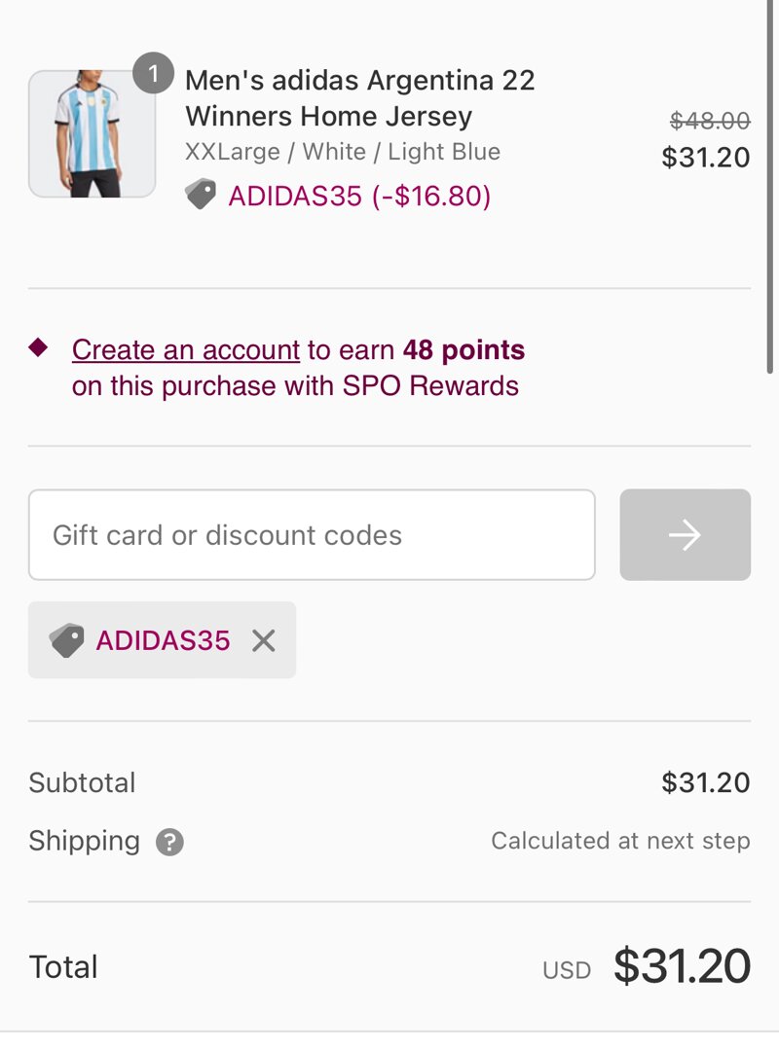Viewport: 779px width, 1049px height.
Task: Remove the ADIDAS35 discount code
Action: tap(264, 640)
